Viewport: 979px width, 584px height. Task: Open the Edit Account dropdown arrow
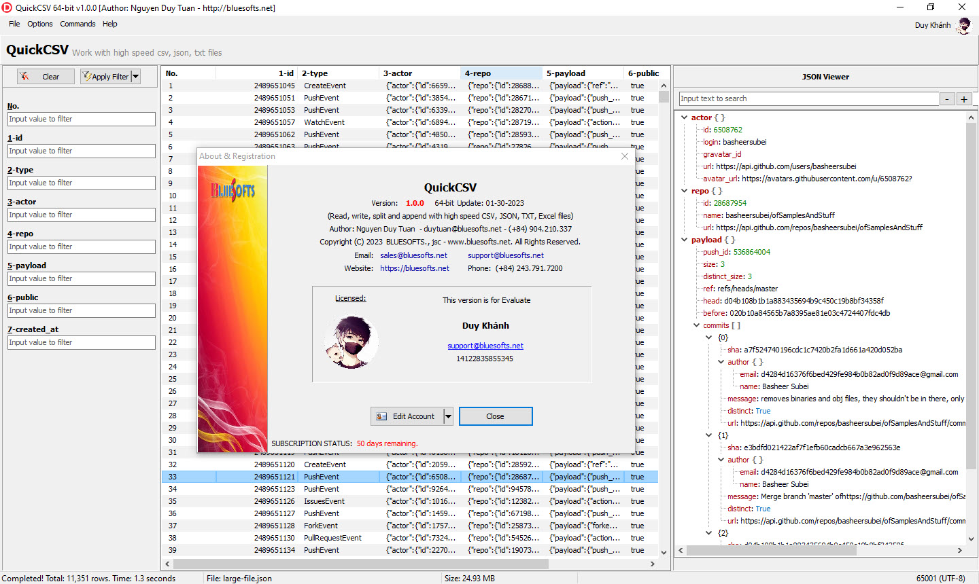pyautogui.click(x=448, y=416)
